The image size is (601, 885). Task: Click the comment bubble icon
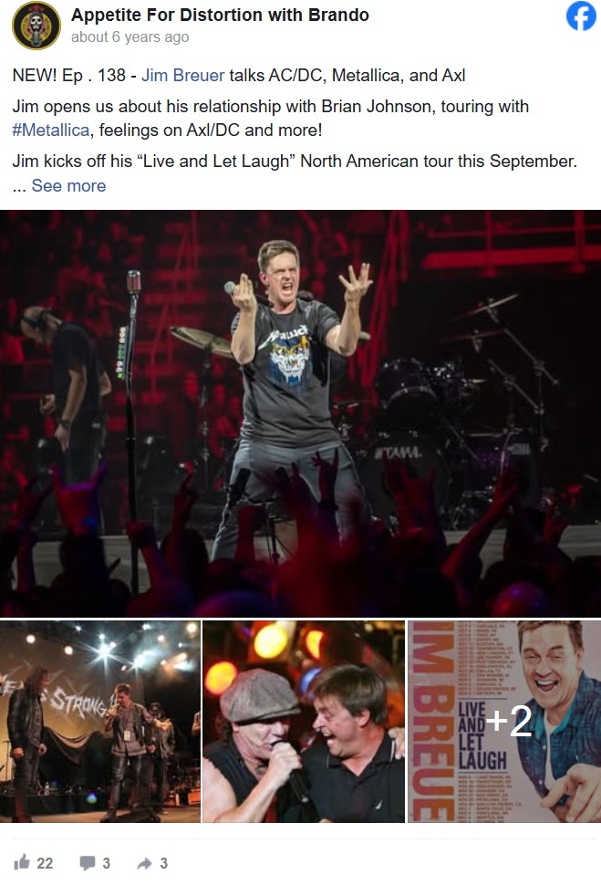click(88, 862)
